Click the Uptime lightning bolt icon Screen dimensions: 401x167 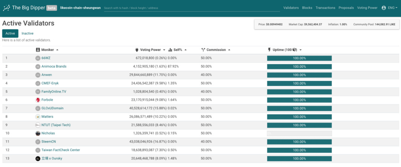[x=269, y=50]
